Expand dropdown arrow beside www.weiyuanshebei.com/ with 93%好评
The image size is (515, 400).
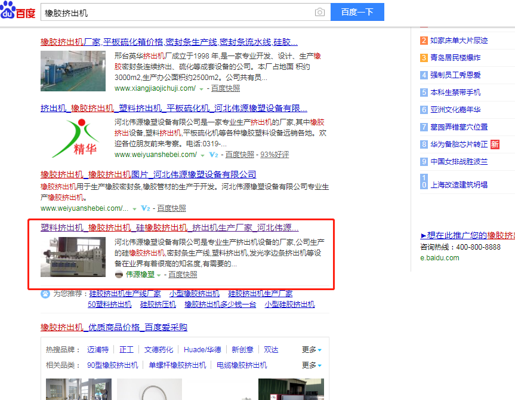point(202,155)
